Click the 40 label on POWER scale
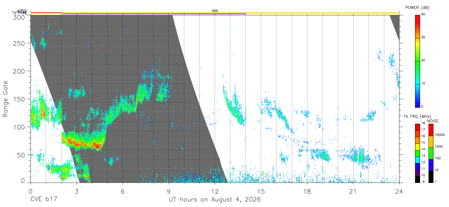 pos(423,15)
